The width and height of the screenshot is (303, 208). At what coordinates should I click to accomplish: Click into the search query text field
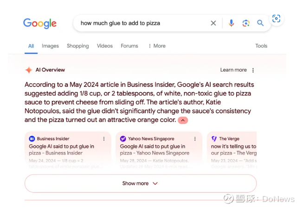139,23
